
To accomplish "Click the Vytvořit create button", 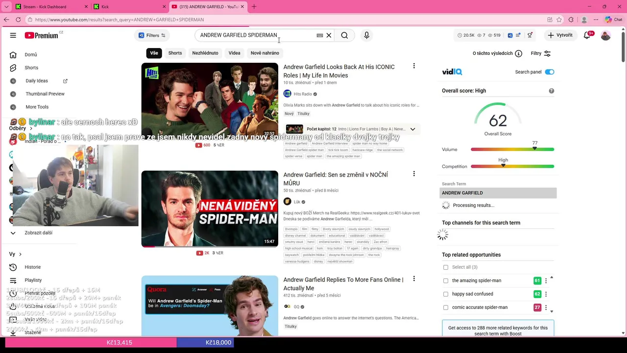I will pyautogui.click(x=560, y=35).
